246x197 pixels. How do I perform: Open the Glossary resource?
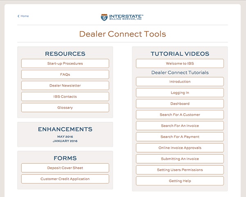point(65,108)
